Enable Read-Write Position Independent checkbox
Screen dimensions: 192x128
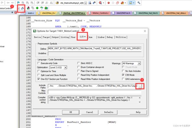[x=79, y=79]
